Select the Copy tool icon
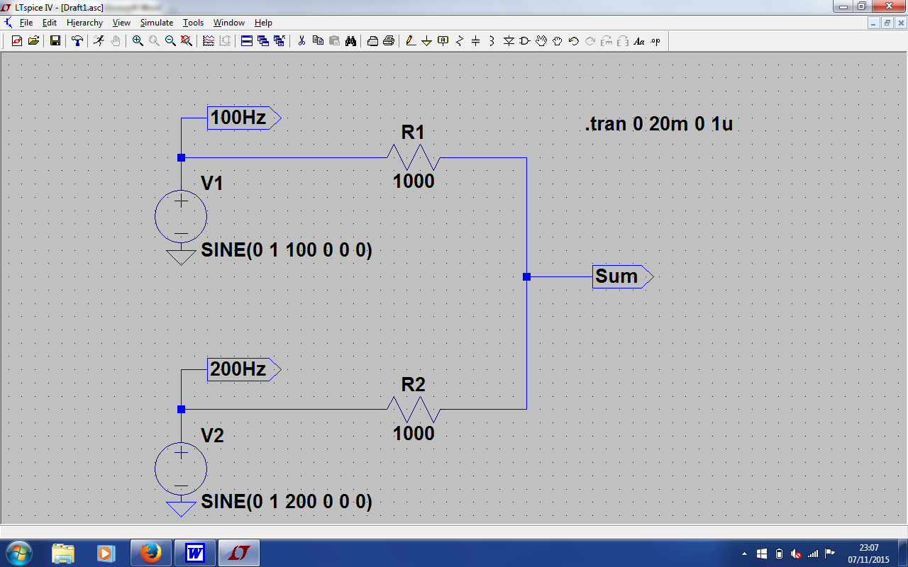Screen dimensions: 908x567 click(318, 41)
